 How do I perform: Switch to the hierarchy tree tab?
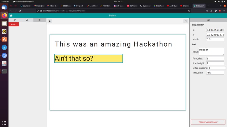(x=27, y=20)
